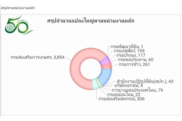Open the สรุปตามหน่วยงานหลัก tab heading
The height and width of the screenshot is (121, 182).
click(x=18, y=8)
